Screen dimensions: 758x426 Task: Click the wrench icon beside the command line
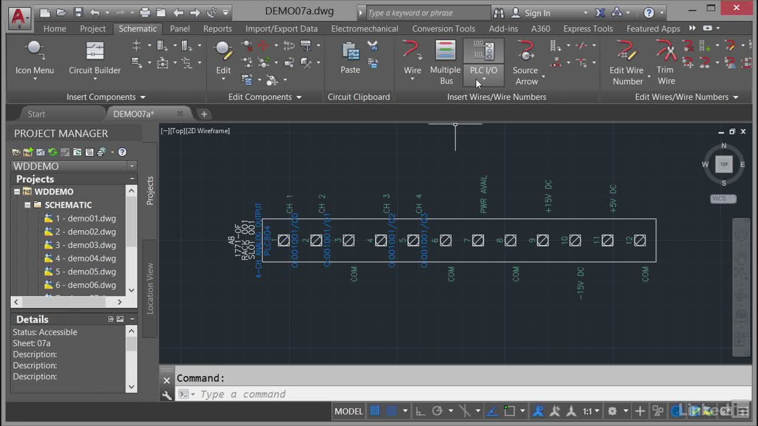tap(167, 395)
